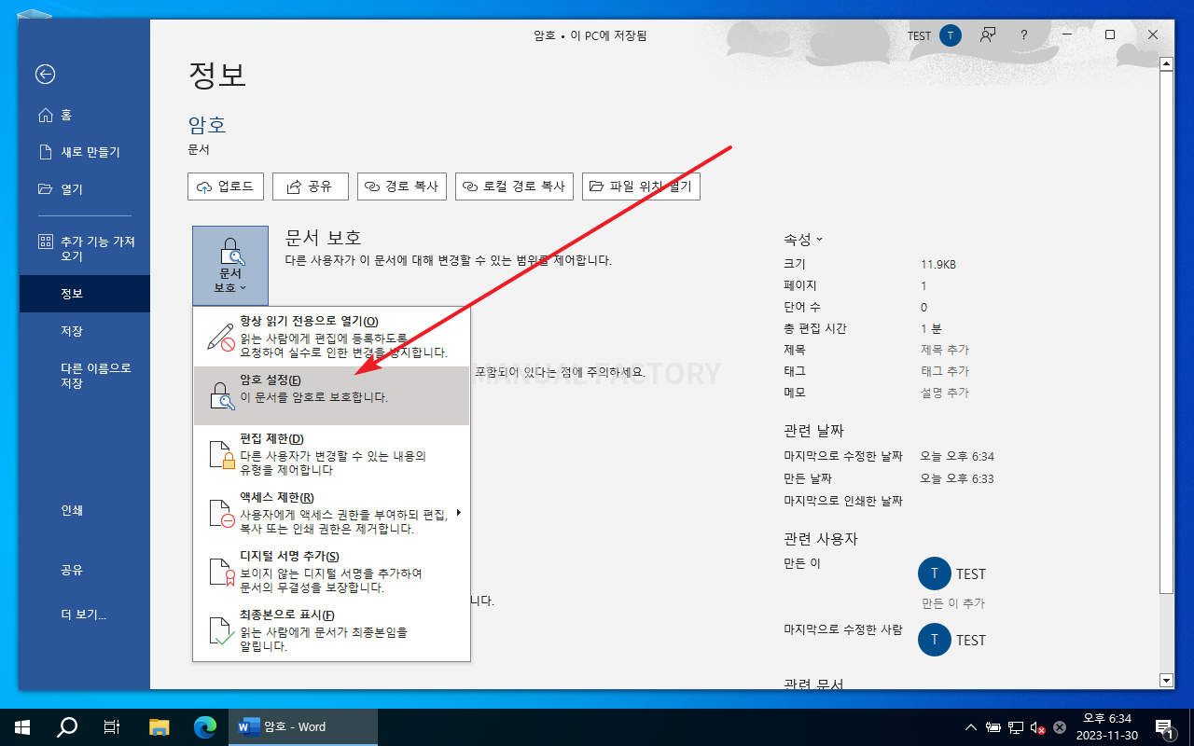Choose 항상 읽기 전용으로 열기 option
This screenshot has width=1194, height=746.
[331, 337]
